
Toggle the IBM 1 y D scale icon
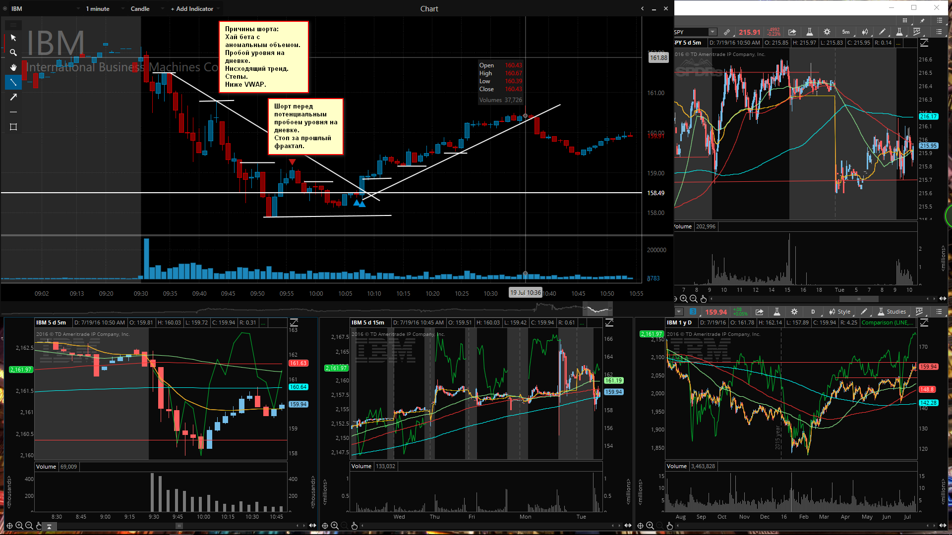[x=924, y=322]
